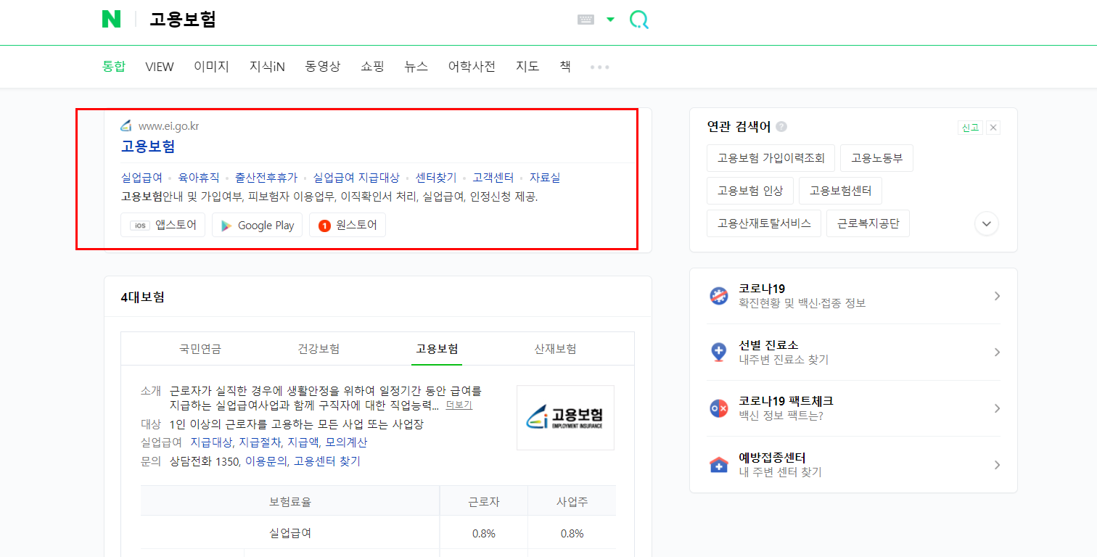The image size is (1097, 557).
Task: Click the 고용보험 Employment Insurance logo thumbnail
Action: click(565, 418)
